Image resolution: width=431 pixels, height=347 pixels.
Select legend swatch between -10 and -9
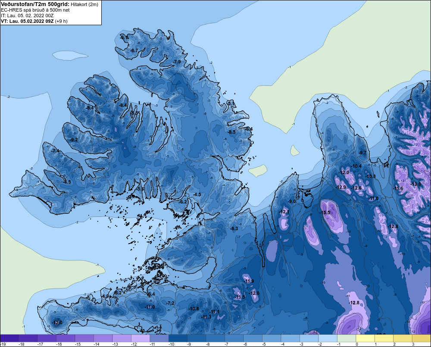[x=178, y=338]
